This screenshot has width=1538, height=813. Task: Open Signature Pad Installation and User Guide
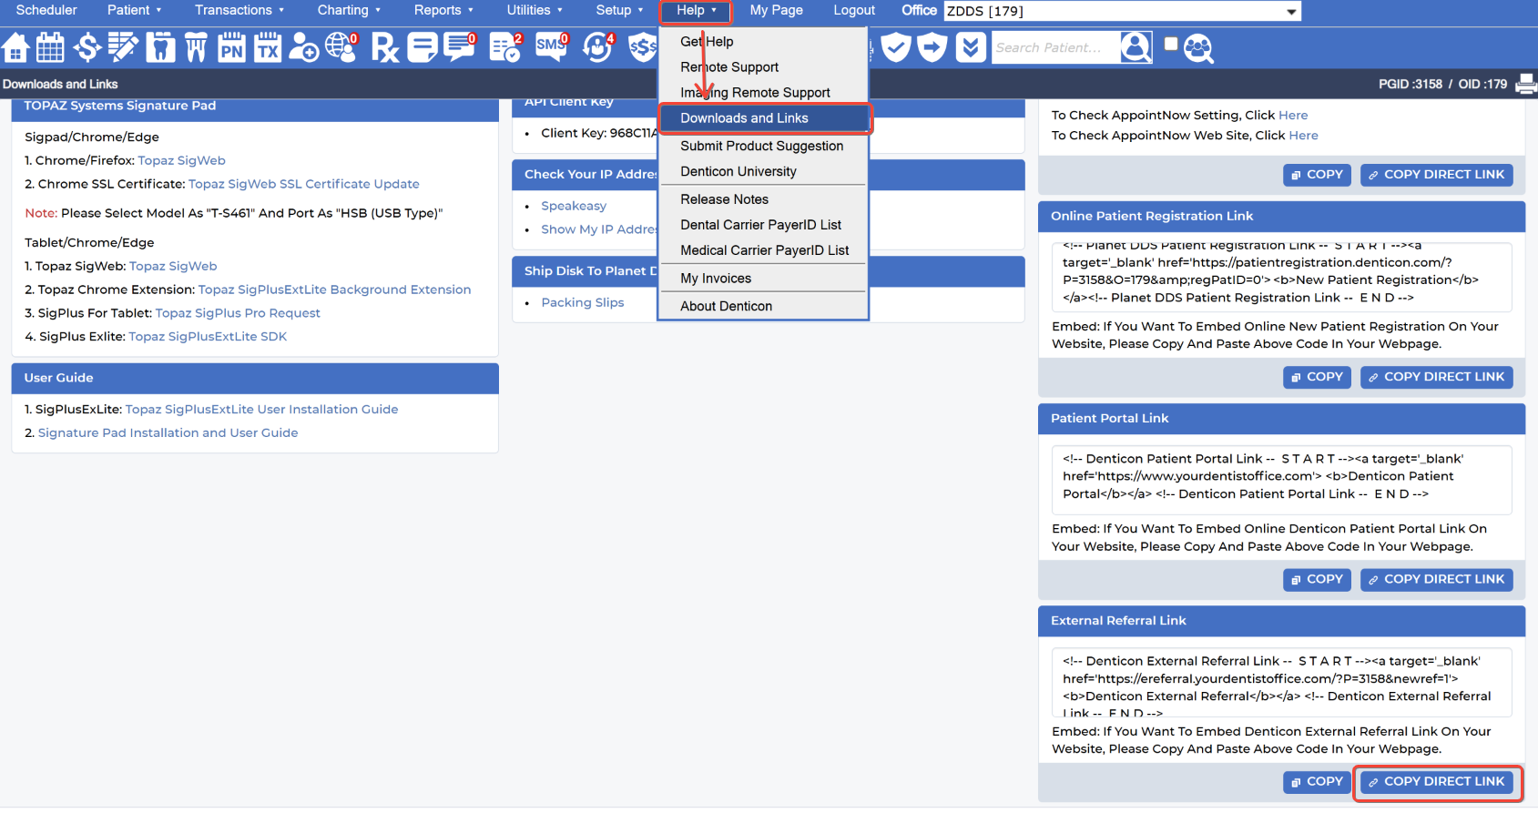pyautogui.click(x=168, y=433)
